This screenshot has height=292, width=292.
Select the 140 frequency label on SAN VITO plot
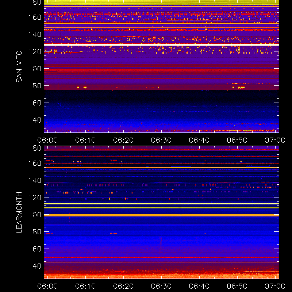35,34
